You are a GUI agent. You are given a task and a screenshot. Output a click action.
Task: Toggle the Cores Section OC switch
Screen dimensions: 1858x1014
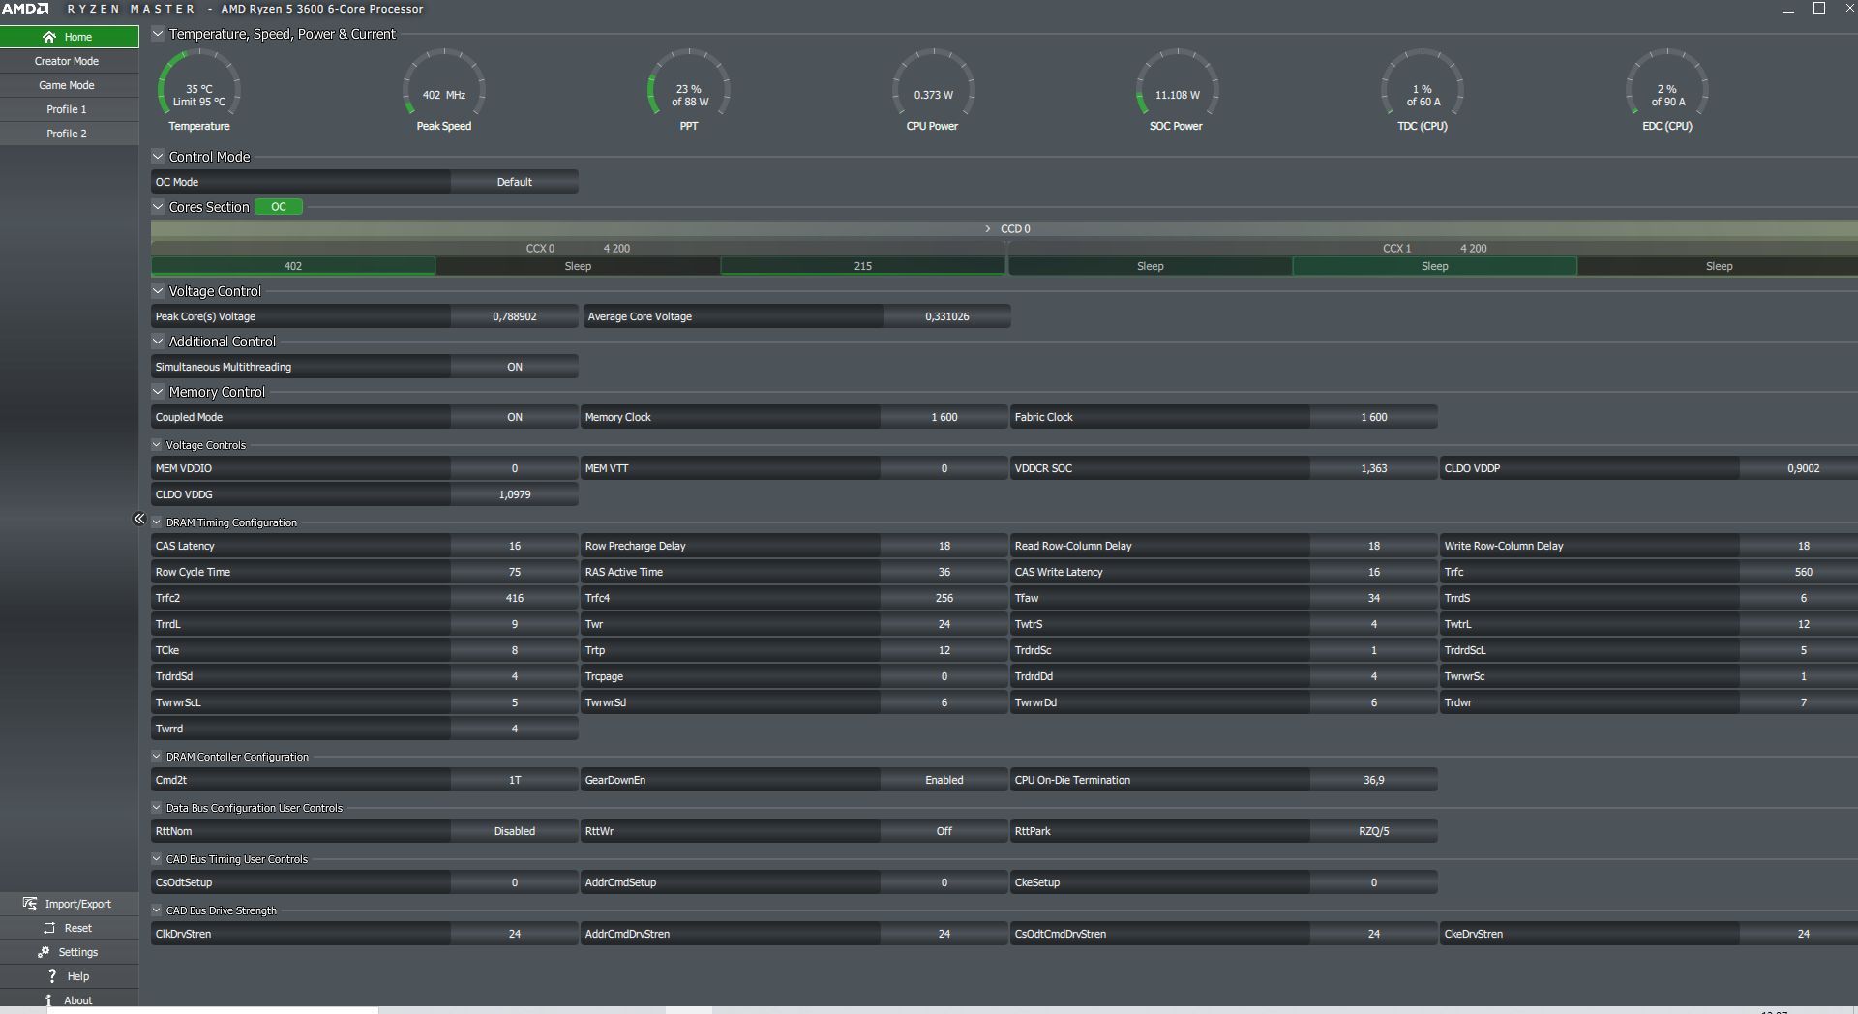(279, 207)
